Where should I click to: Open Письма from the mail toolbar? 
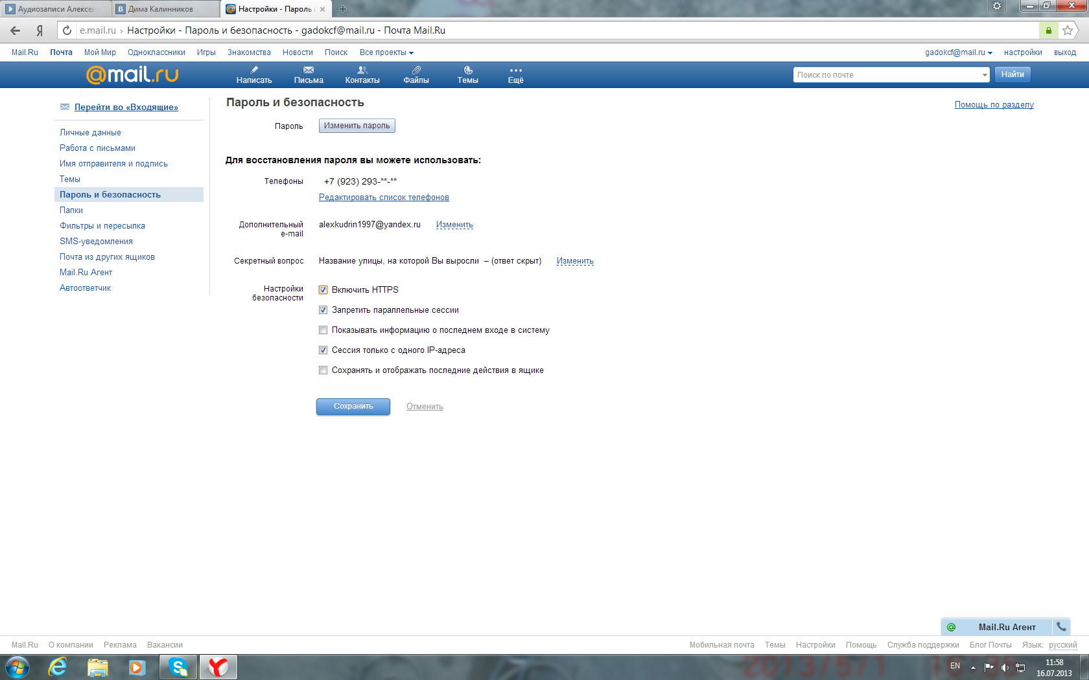point(309,75)
